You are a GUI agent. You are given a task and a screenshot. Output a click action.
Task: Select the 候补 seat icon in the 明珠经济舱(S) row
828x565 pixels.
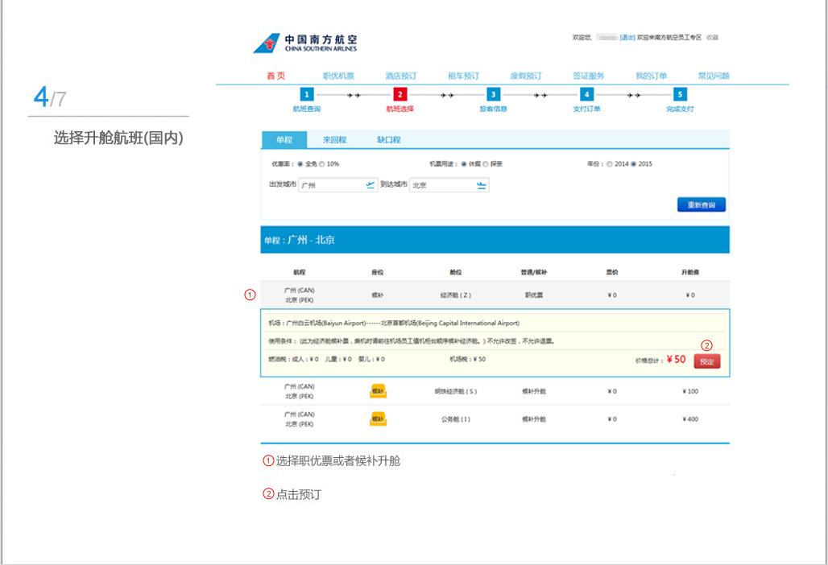[378, 390]
